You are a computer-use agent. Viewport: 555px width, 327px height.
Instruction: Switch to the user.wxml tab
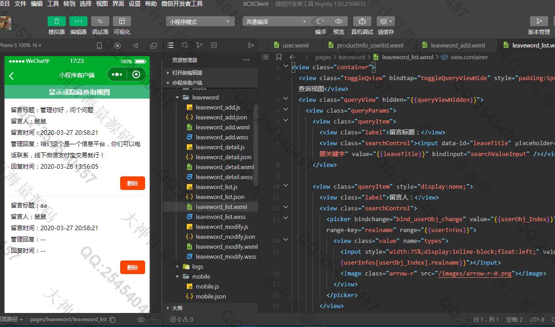(x=295, y=45)
